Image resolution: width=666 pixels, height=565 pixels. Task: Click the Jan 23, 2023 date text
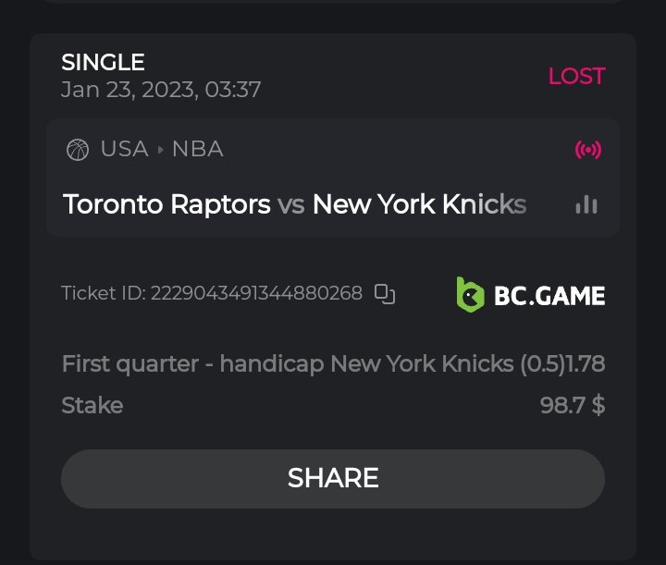click(160, 90)
